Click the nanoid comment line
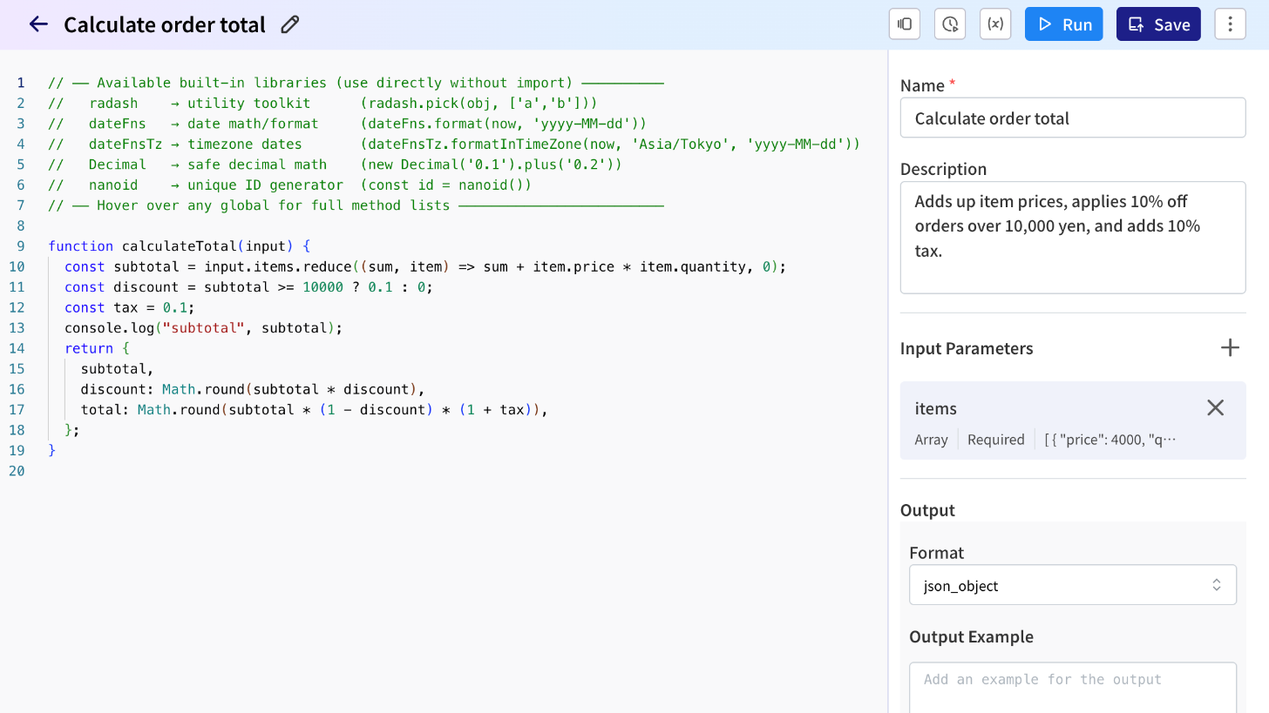The image size is (1269, 713). pyautogui.click(x=289, y=185)
